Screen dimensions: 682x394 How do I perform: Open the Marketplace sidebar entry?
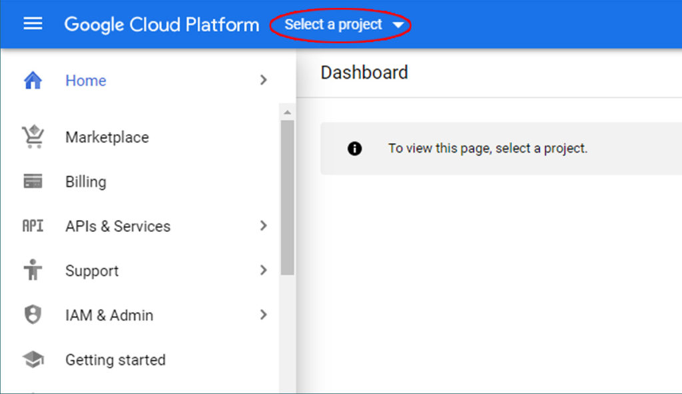pos(107,137)
